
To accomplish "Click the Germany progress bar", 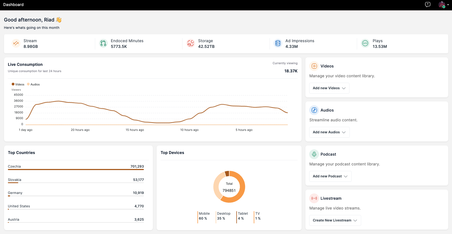I will tap(76, 196).
